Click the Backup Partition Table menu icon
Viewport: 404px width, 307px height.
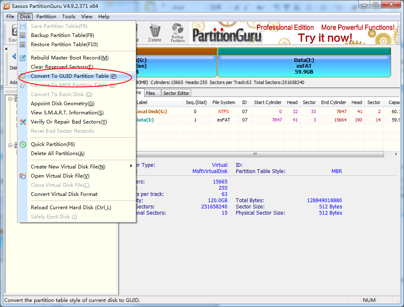coord(23,35)
